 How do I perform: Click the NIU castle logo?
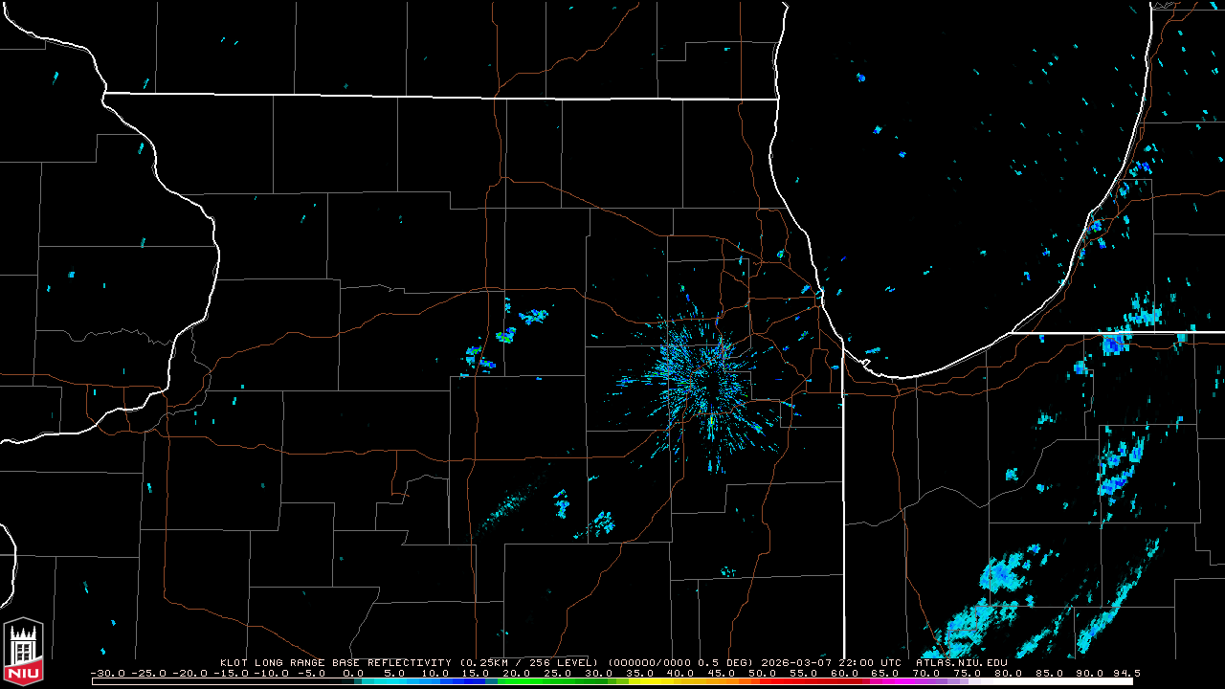tap(24, 653)
